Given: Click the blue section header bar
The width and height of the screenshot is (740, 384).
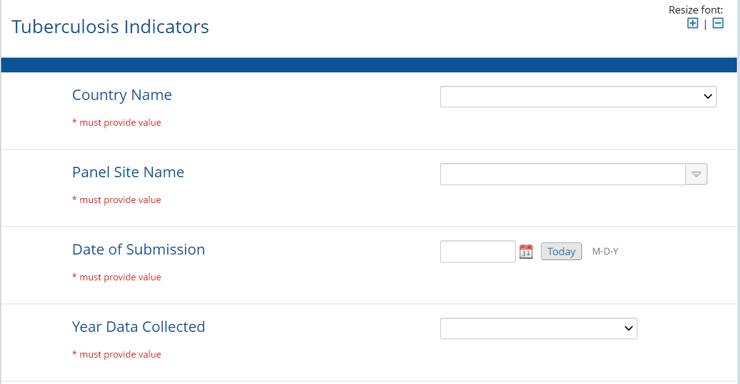Looking at the screenshot, I should click(x=369, y=65).
